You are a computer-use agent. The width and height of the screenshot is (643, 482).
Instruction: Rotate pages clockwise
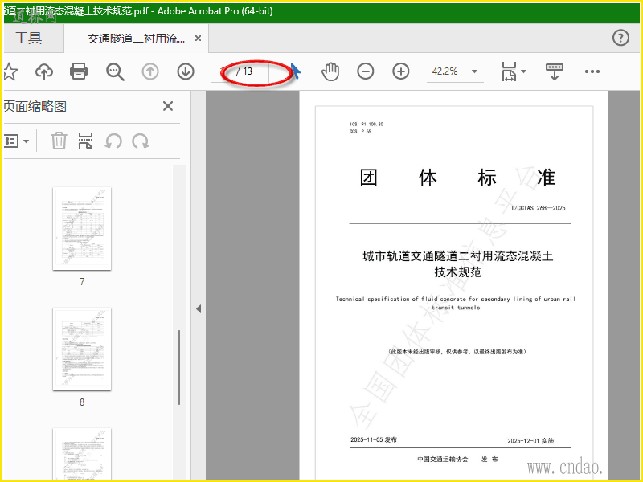click(141, 141)
